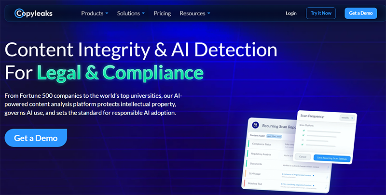Click the verified authentic human written content text
386x195 pixels.
301,167
